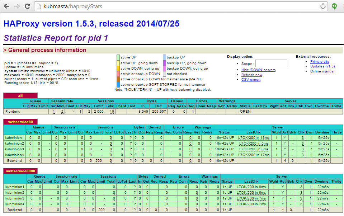Image resolution: width=344 pixels, height=216 pixels.
Task: Open the CSV export link
Action: [251, 80]
